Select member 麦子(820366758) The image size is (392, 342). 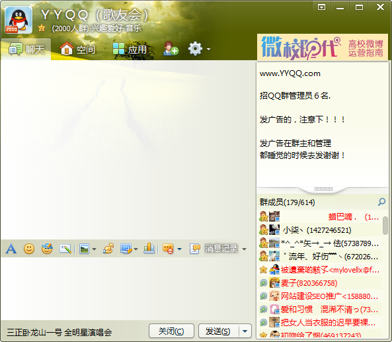(x=320, y=283)
